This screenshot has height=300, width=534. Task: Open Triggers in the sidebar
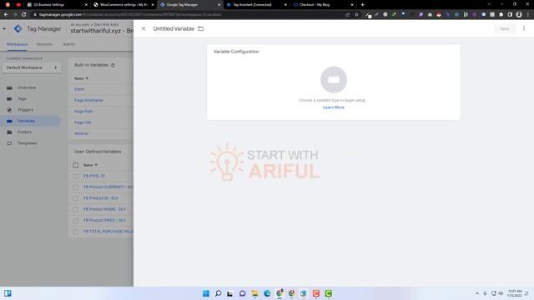[x=25, y=110]
